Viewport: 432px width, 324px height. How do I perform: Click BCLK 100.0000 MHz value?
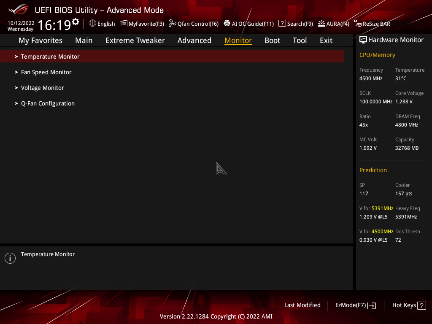tap(376, 102)
